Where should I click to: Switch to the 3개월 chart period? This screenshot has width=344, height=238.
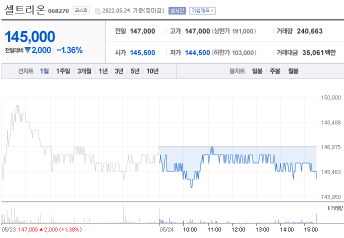[84, 71]
